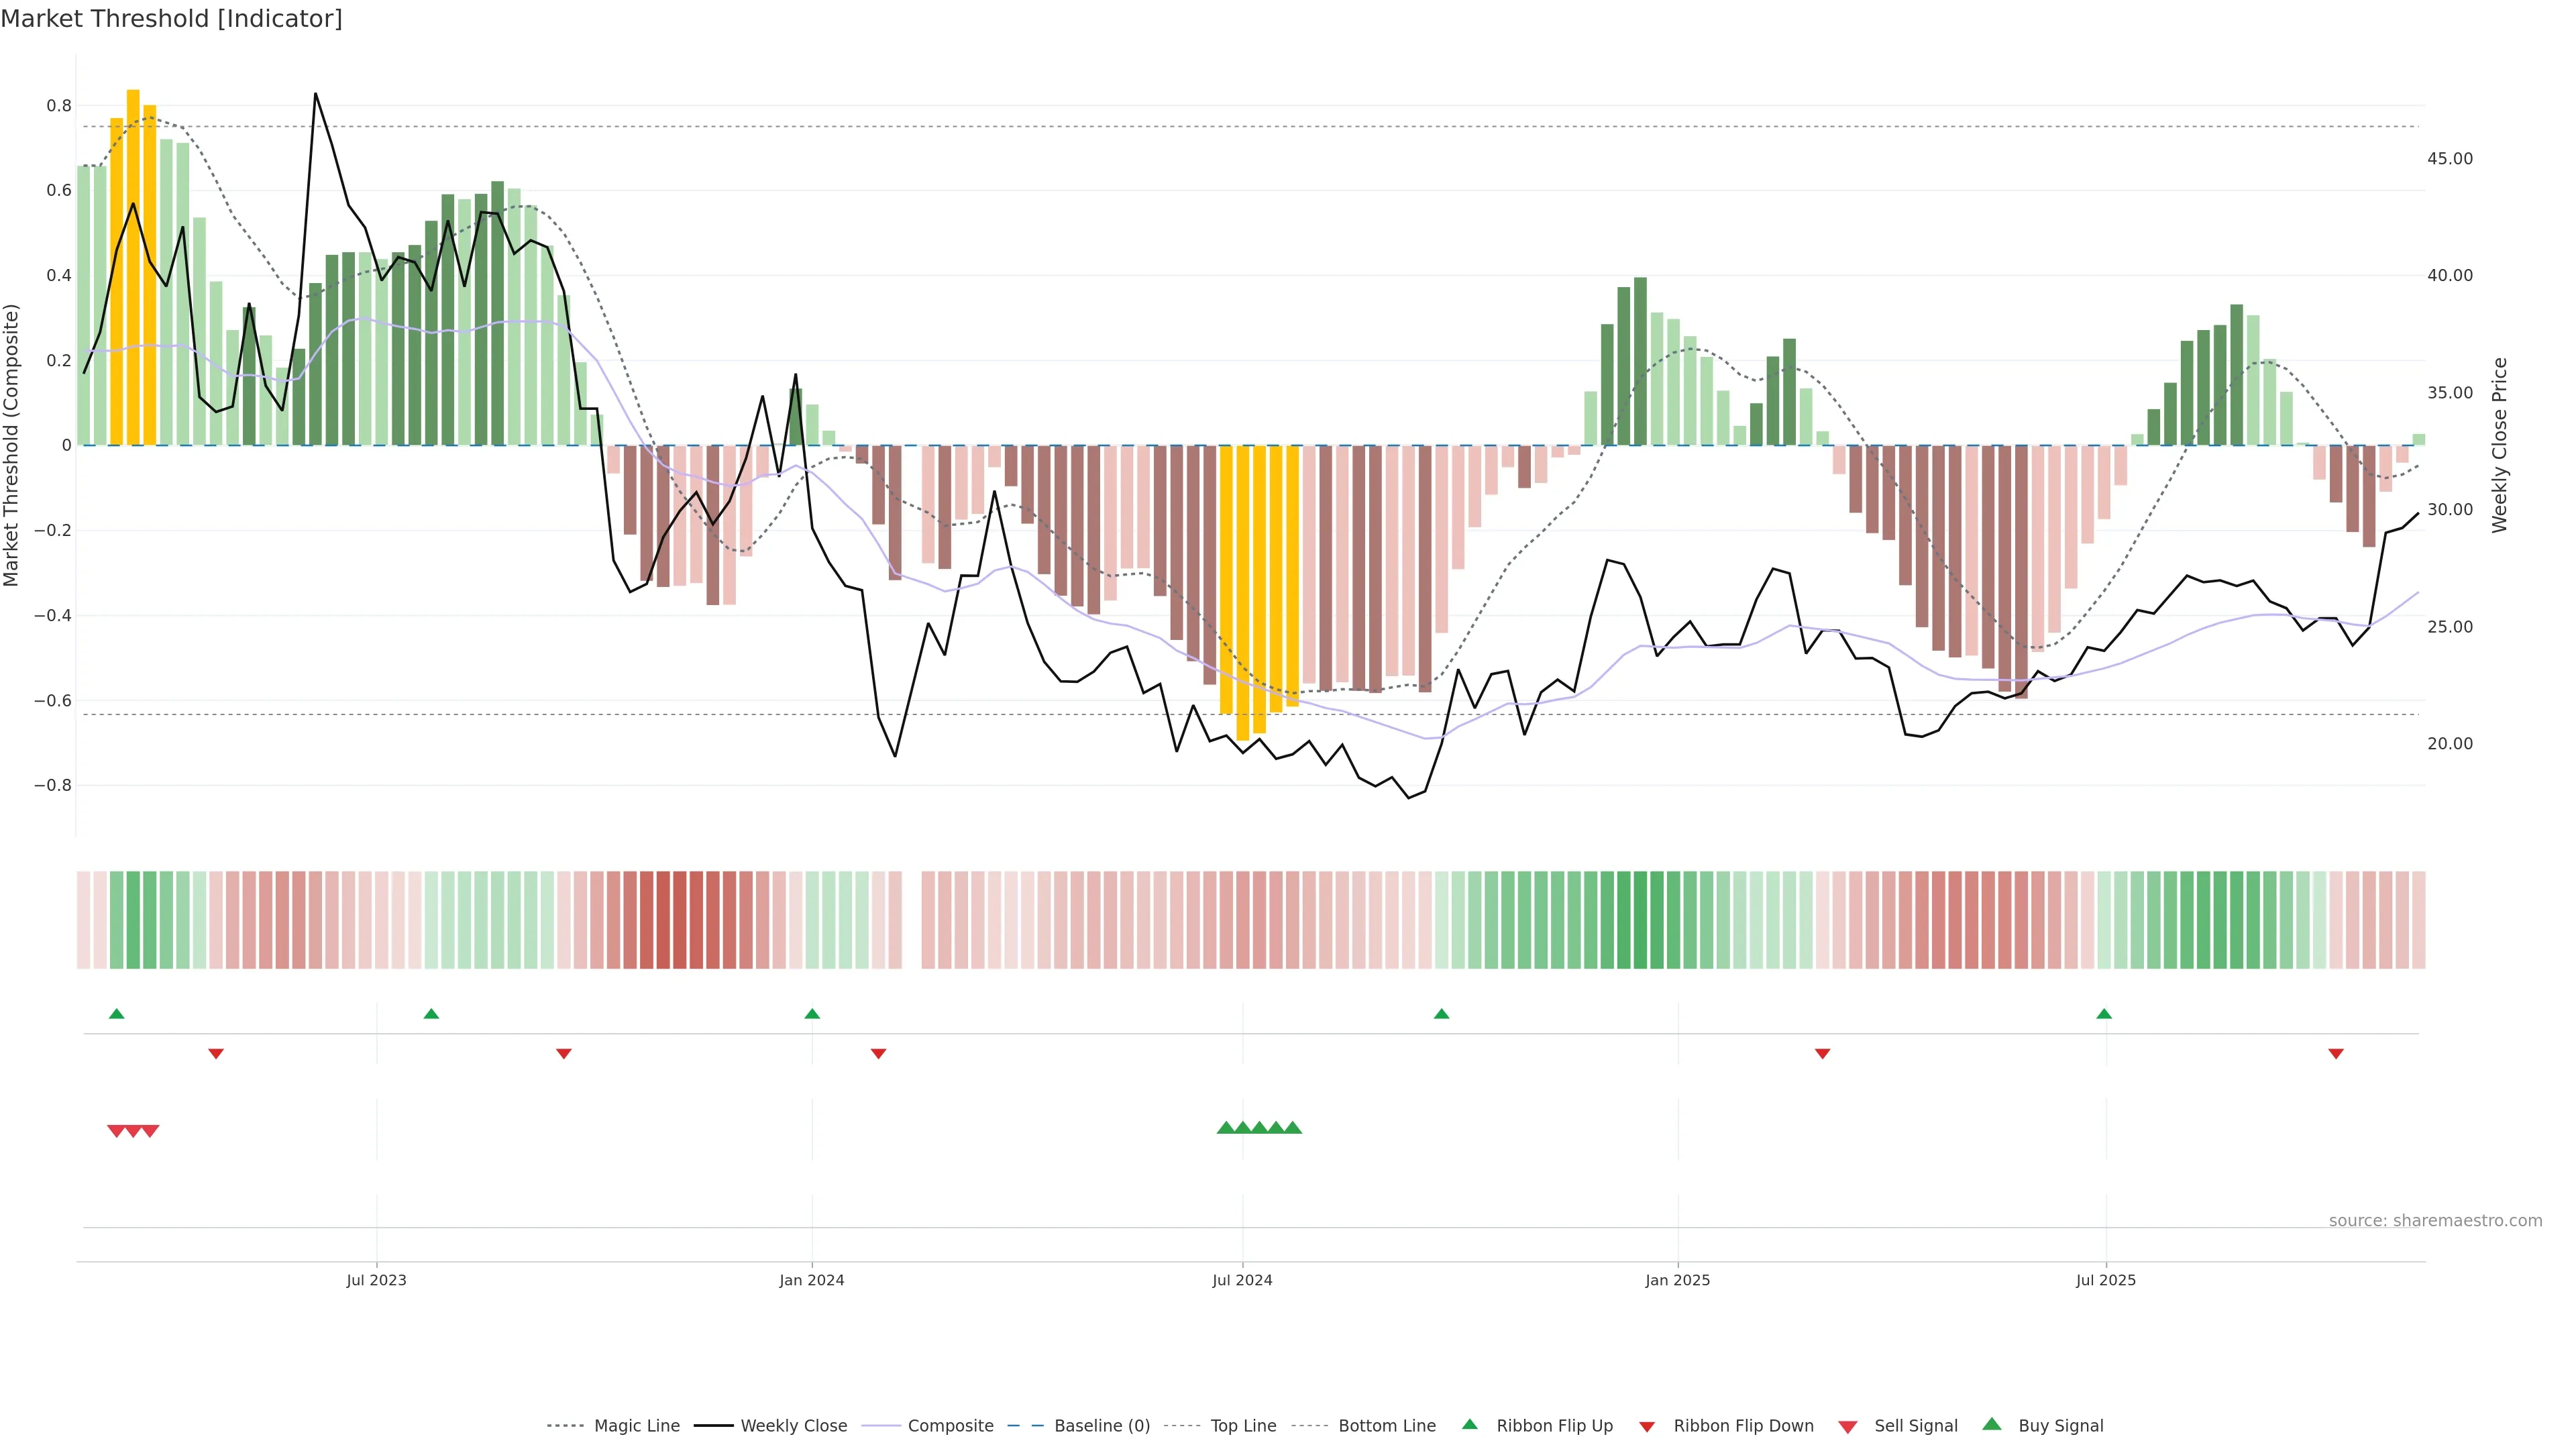Click the Jul 2024 x-axis label

[1242, 1280]
